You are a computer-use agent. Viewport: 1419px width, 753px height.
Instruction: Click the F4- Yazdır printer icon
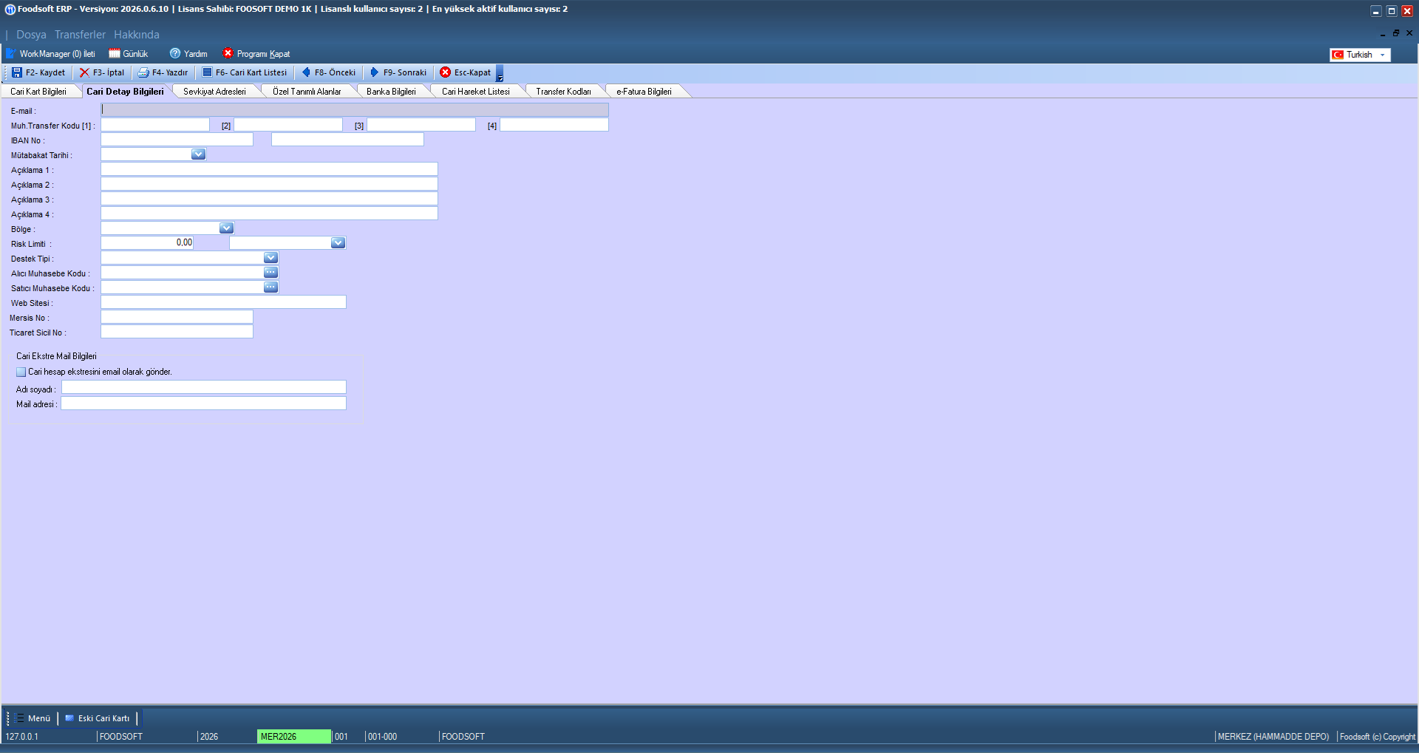(x=143, y=72)
